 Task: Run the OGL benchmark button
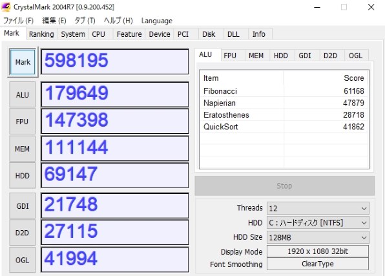[23, 260]
